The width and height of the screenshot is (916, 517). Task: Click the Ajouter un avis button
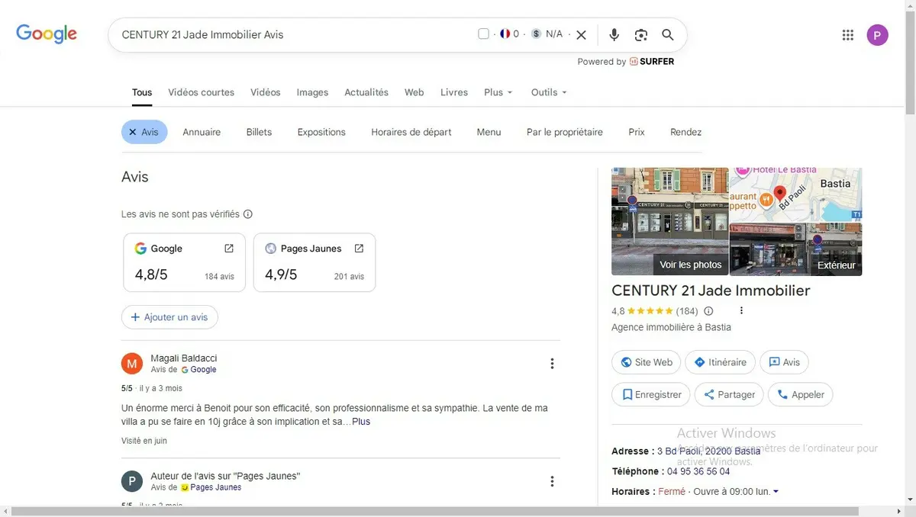(x=169, y=317)
